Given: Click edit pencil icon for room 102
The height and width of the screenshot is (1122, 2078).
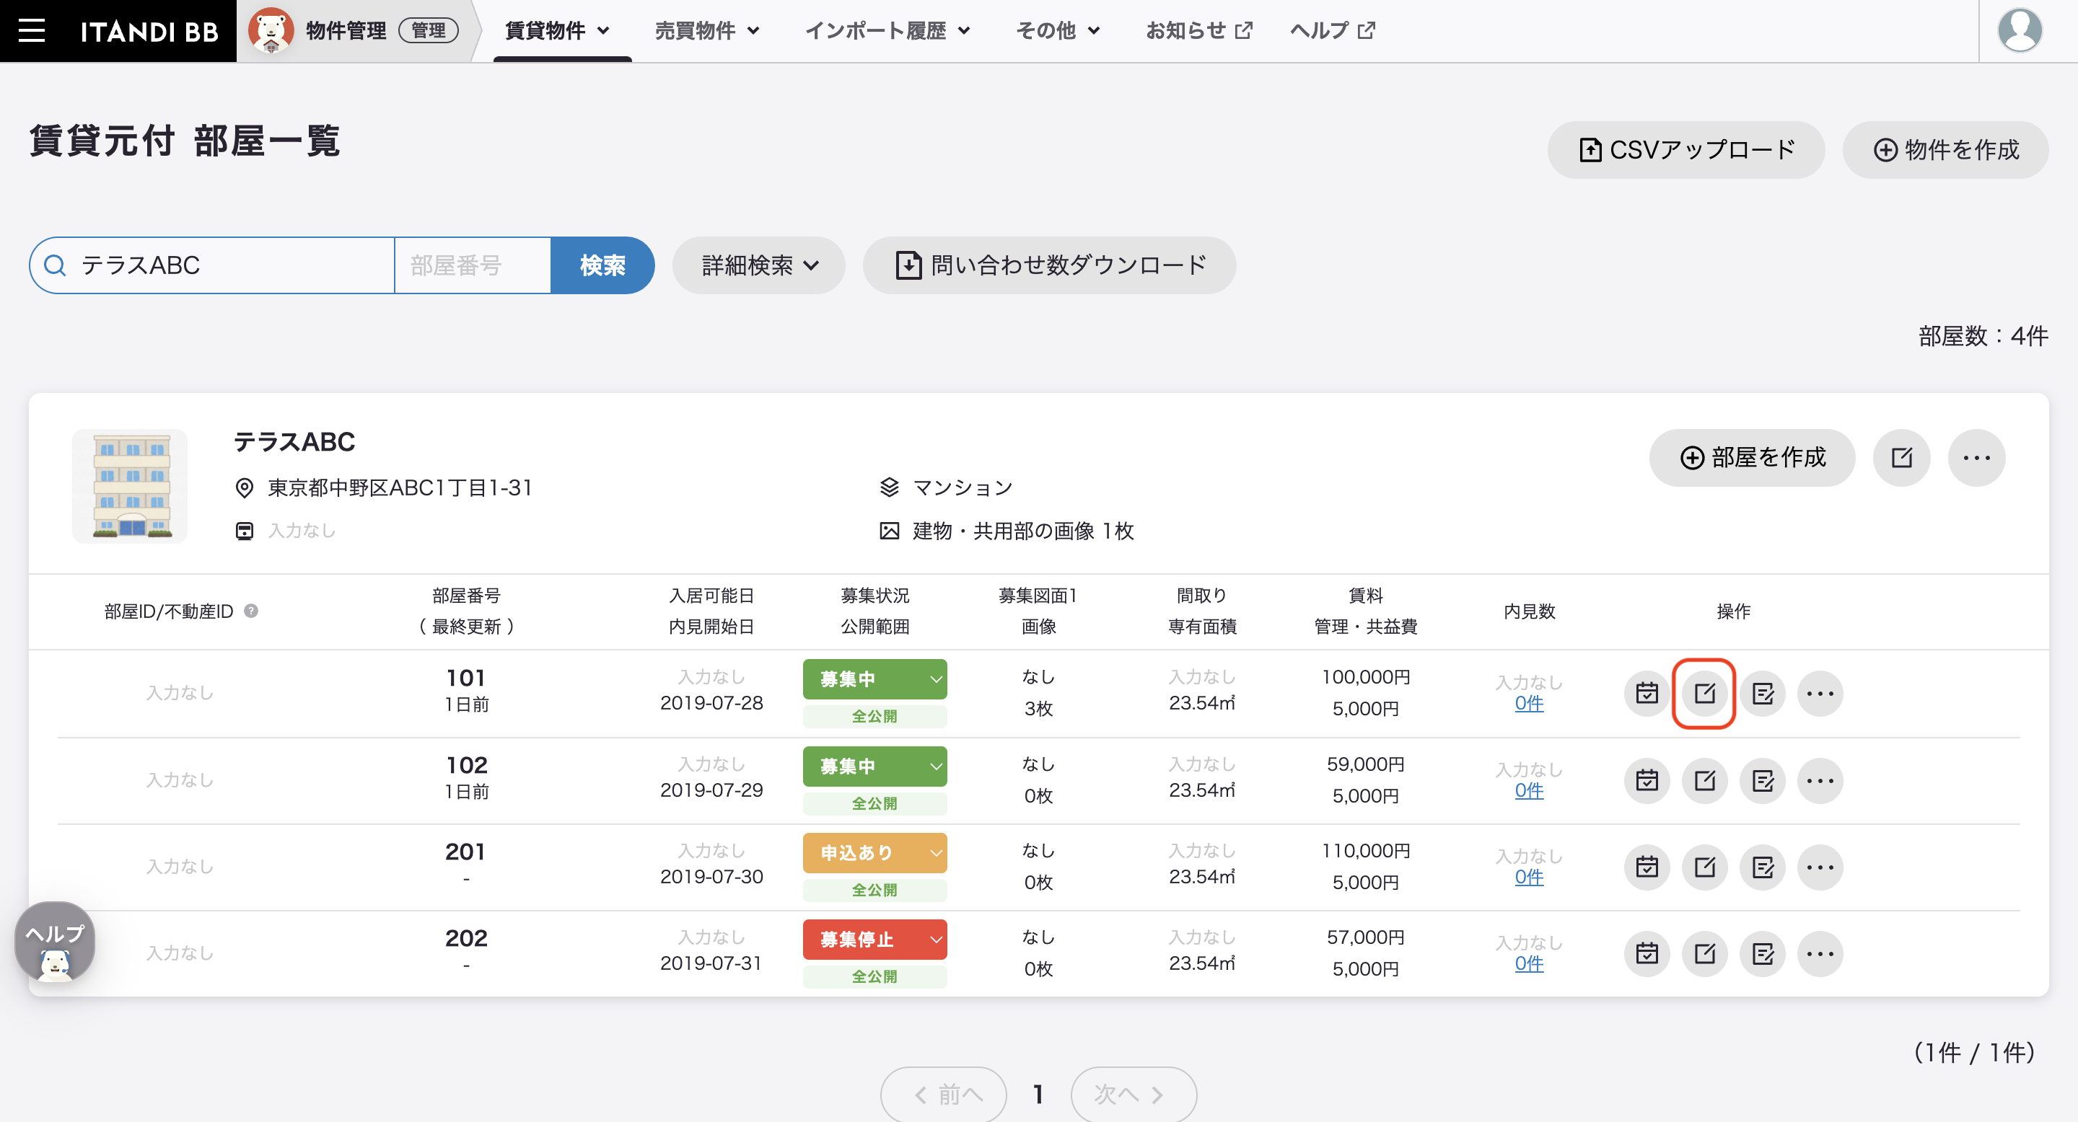Looking at the screenshot, I should click(x=1704, y=780).
